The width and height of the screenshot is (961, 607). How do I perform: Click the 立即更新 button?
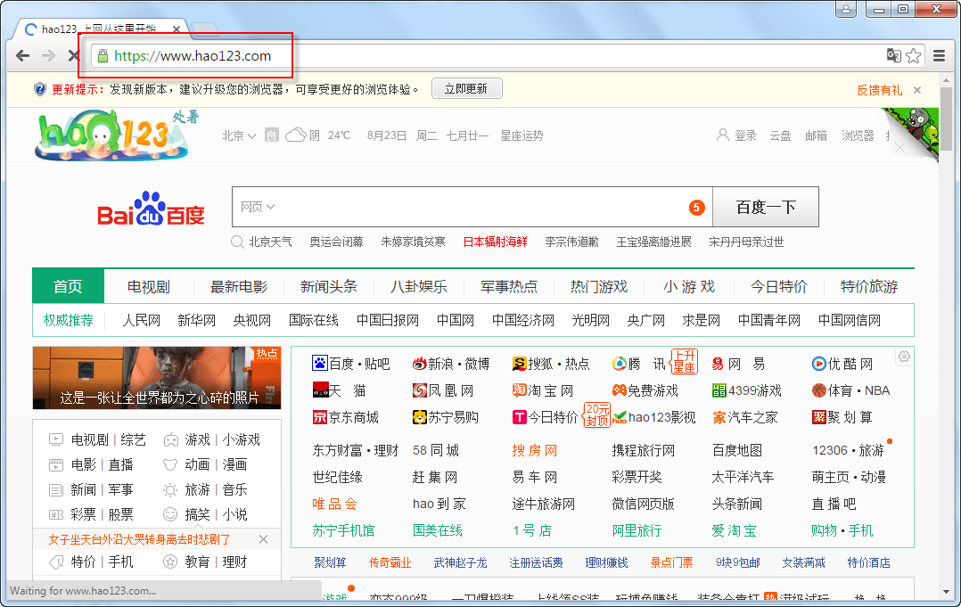pos(466,89)
